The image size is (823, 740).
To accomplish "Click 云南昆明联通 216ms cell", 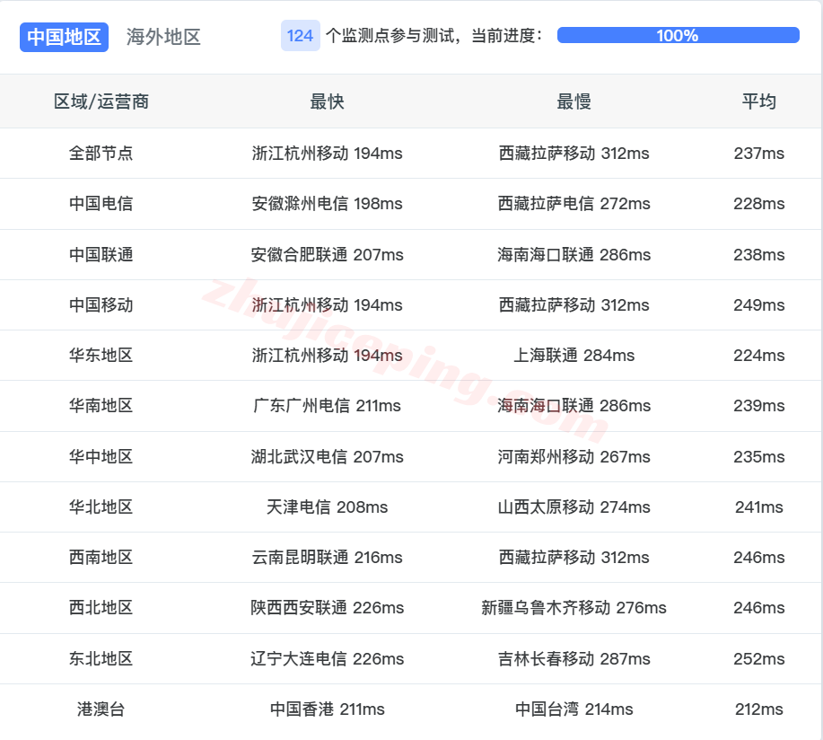I will click(x=327, y=558).
